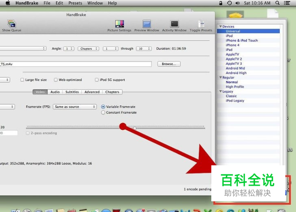Click the lock icon in the menu bar
296x212 pixels.
click(x=221, y=3)
